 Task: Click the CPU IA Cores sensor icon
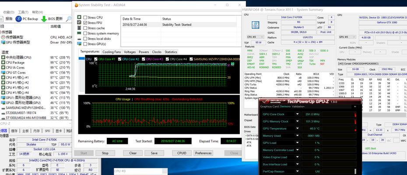click(3, 67)
